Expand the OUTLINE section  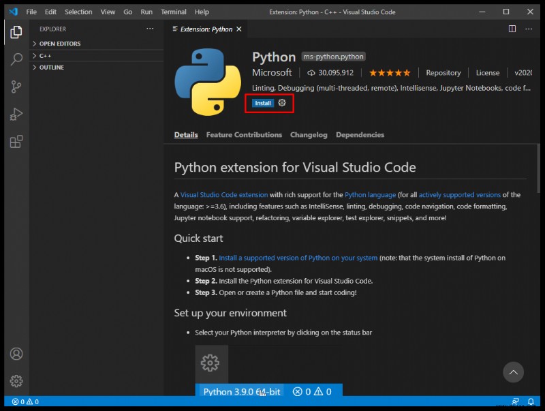pyautogui.click(x=96, y=67)
